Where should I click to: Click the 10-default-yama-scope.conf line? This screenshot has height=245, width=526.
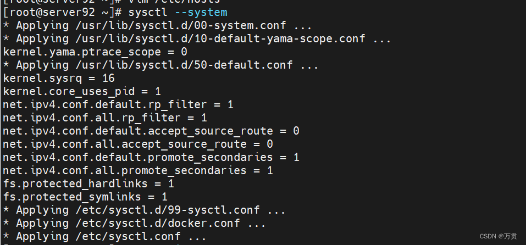pos(197,39)
